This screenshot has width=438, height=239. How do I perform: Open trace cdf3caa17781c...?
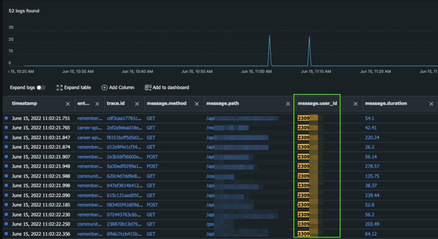point(124,118)
